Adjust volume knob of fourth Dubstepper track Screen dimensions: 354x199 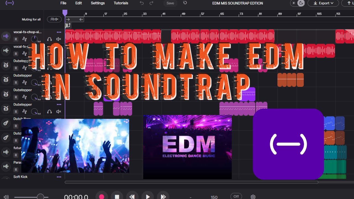point(34,111)
